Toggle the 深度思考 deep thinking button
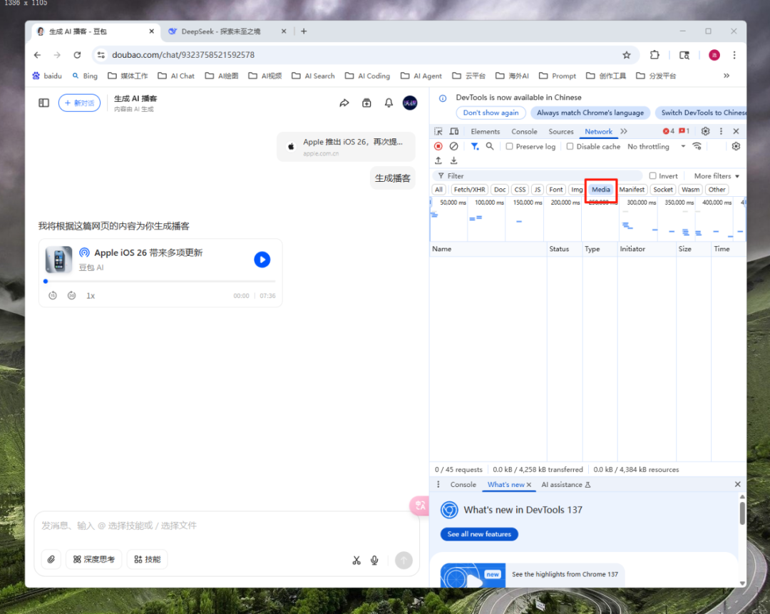The height and width of the screenshot is (614, 770). pyautogui.click(x=94, y=559)
